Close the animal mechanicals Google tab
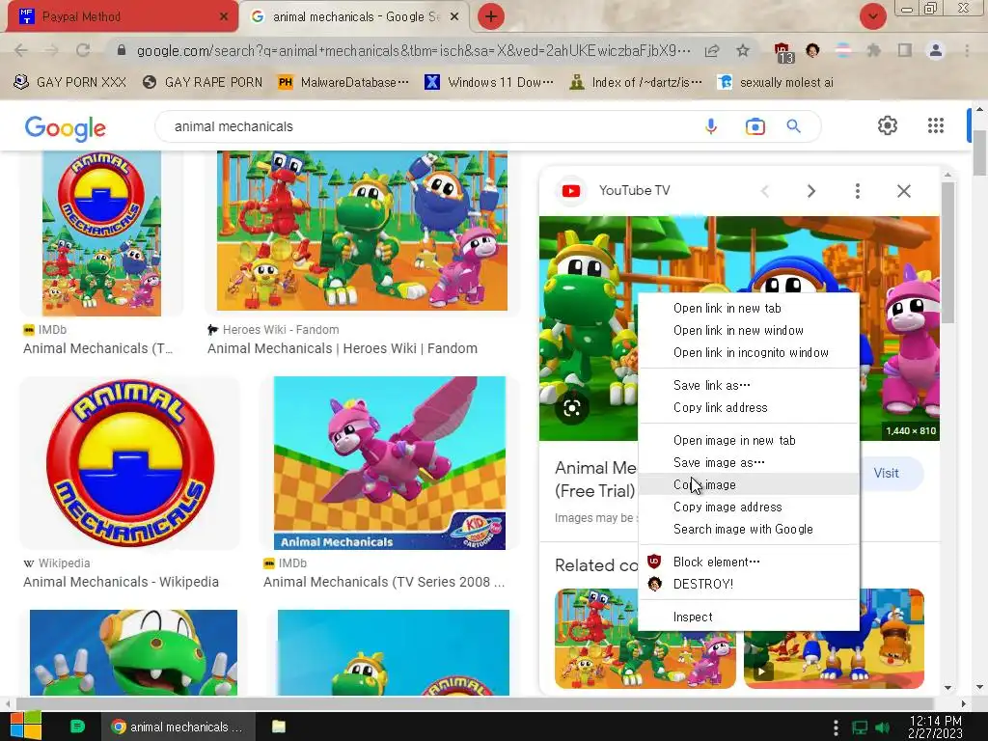Screen dimensions: 988x741 [454, 16]
